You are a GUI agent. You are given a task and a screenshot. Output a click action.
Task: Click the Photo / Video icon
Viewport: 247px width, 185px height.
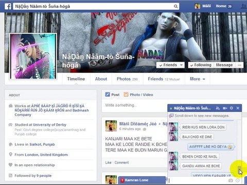(x=126, y=95)
